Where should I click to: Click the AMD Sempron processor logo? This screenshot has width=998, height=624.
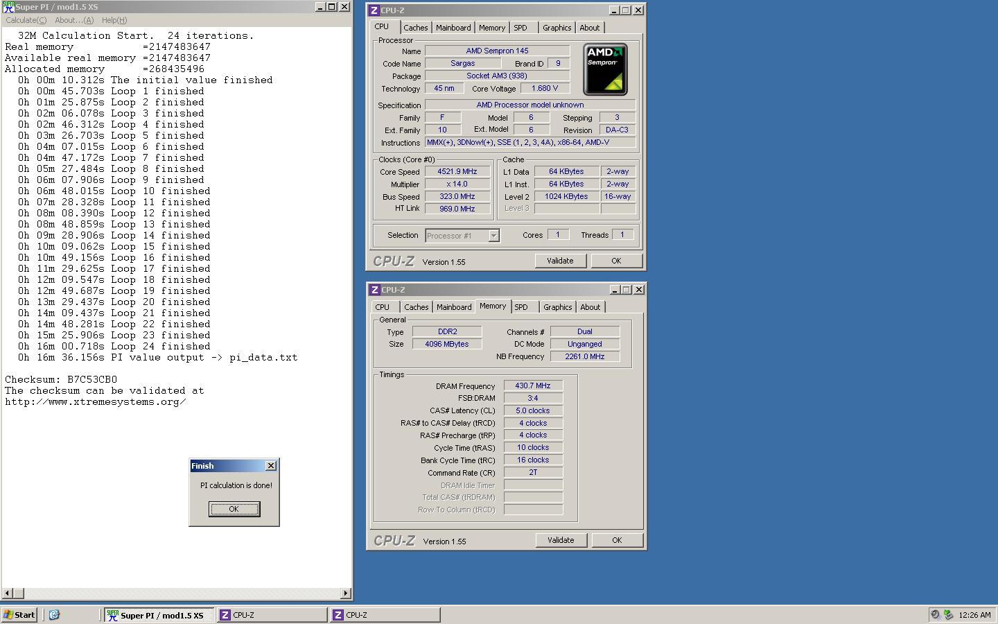(605, 69)
